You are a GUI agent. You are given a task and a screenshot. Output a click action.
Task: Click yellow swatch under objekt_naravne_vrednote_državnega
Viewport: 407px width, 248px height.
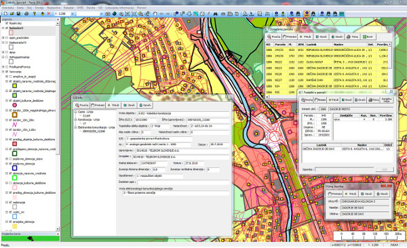click(15, 86)
